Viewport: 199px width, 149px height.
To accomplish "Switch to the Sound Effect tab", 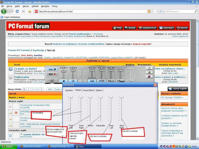I will tap(88, 90).
